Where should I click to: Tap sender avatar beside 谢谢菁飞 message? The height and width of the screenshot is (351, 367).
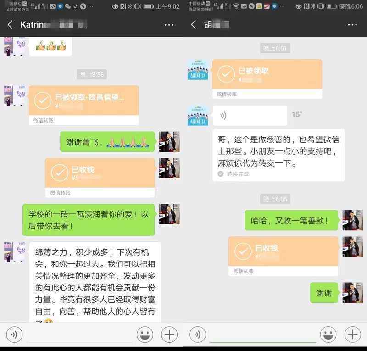pyautogui.click(x=169, y=142)
